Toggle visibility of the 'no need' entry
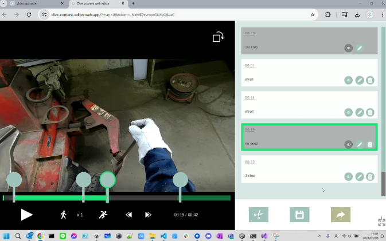386x241 pixels. 348,145
